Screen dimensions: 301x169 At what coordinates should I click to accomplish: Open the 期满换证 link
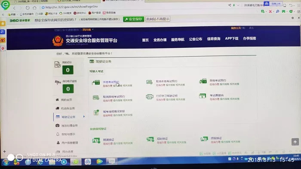coord(108,140)
